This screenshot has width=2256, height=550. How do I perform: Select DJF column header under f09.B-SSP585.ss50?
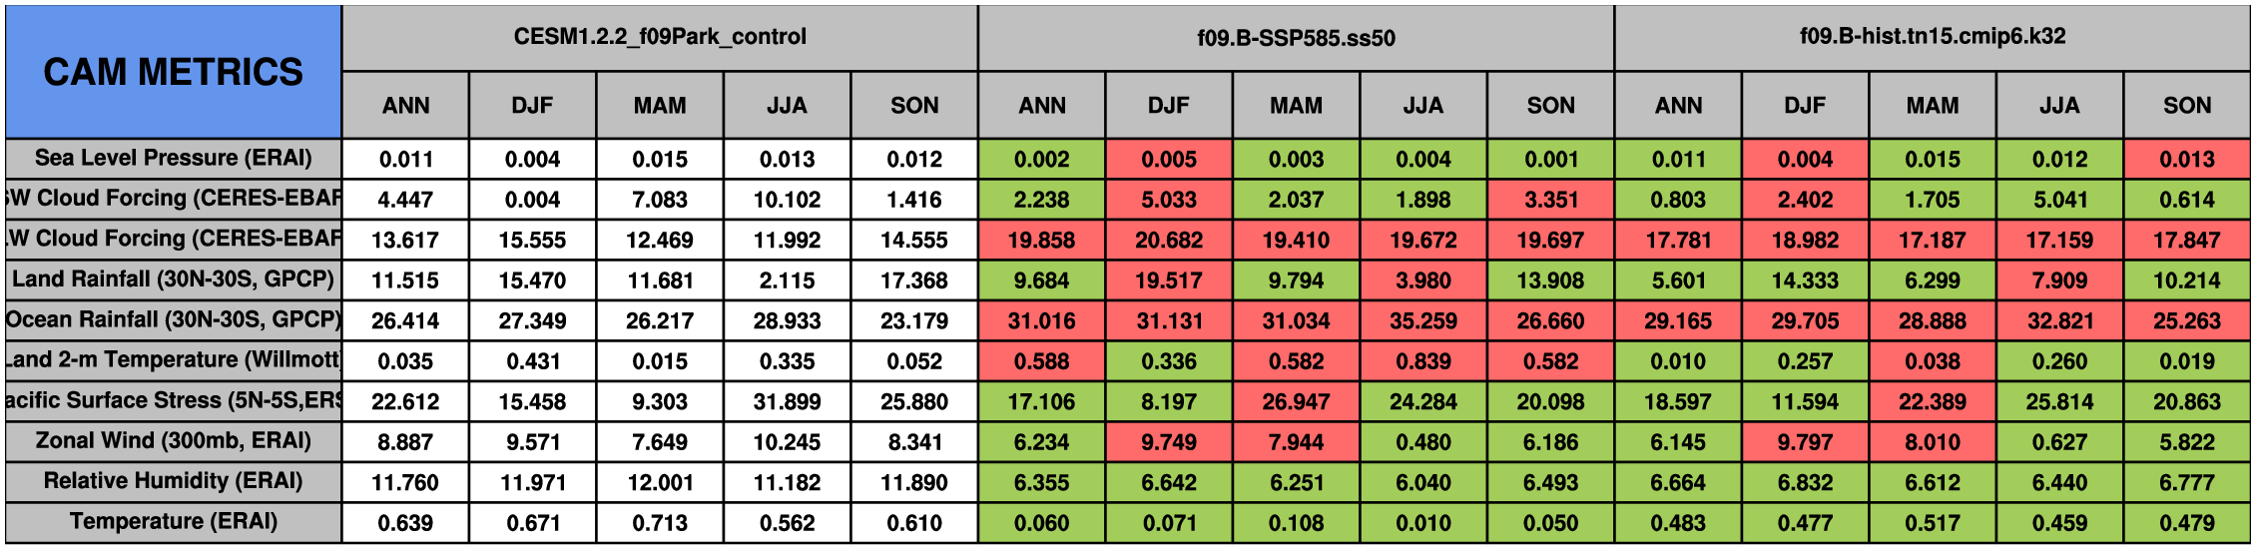[1169, 106]
